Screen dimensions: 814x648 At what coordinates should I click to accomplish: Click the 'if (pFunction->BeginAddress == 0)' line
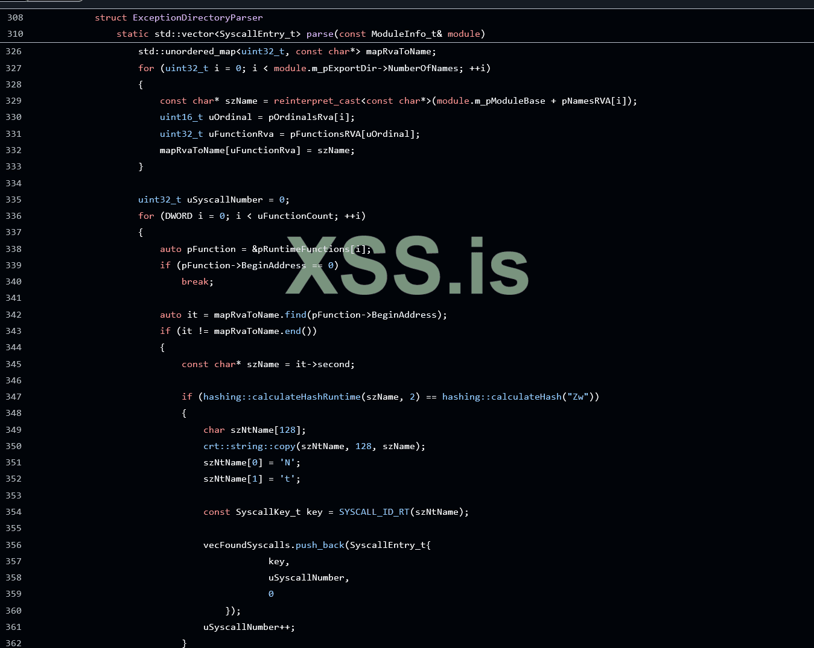[x=249, y=265]
